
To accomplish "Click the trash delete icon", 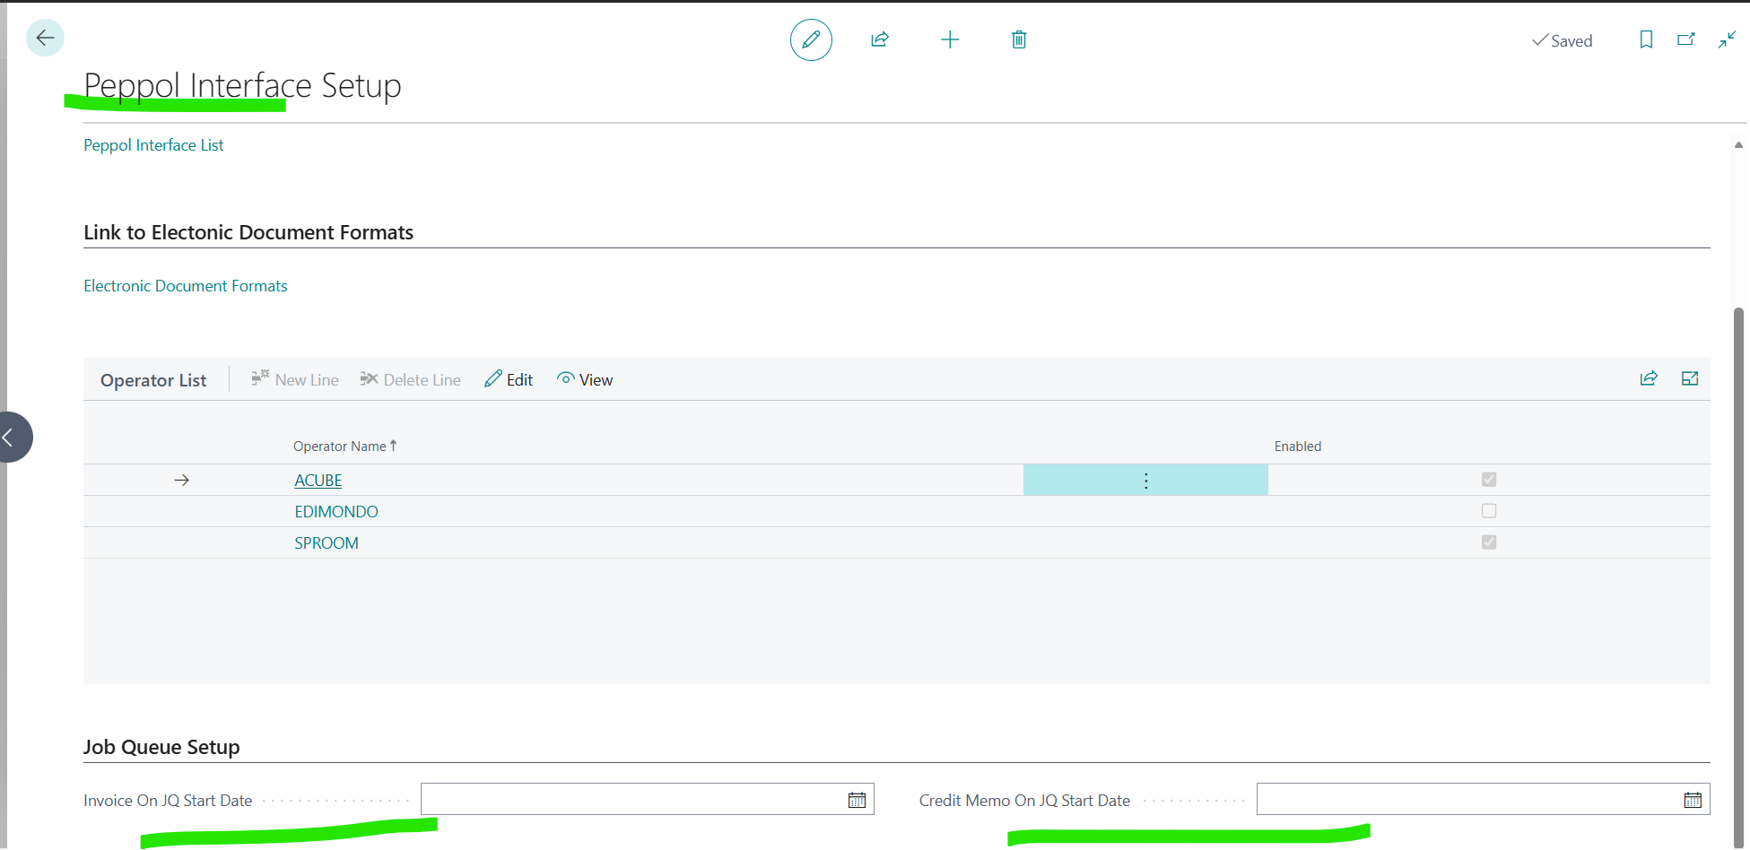I will pos(1019,39).
